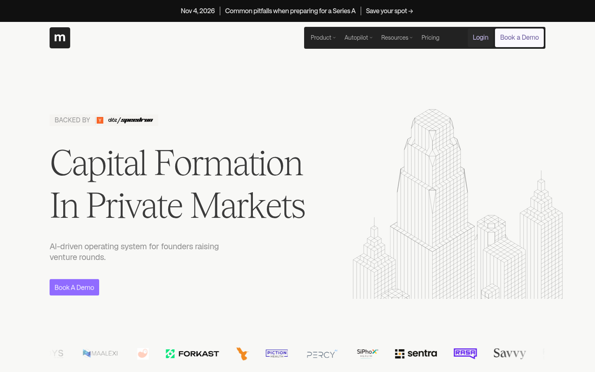The width and height of the screenshot is (595, 372).
Task: Click the wireframe skyscraper illustration
Action: (x=458, y=204)
